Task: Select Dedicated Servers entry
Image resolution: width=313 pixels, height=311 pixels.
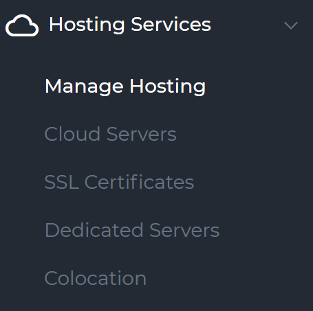Action: point(132,230)
